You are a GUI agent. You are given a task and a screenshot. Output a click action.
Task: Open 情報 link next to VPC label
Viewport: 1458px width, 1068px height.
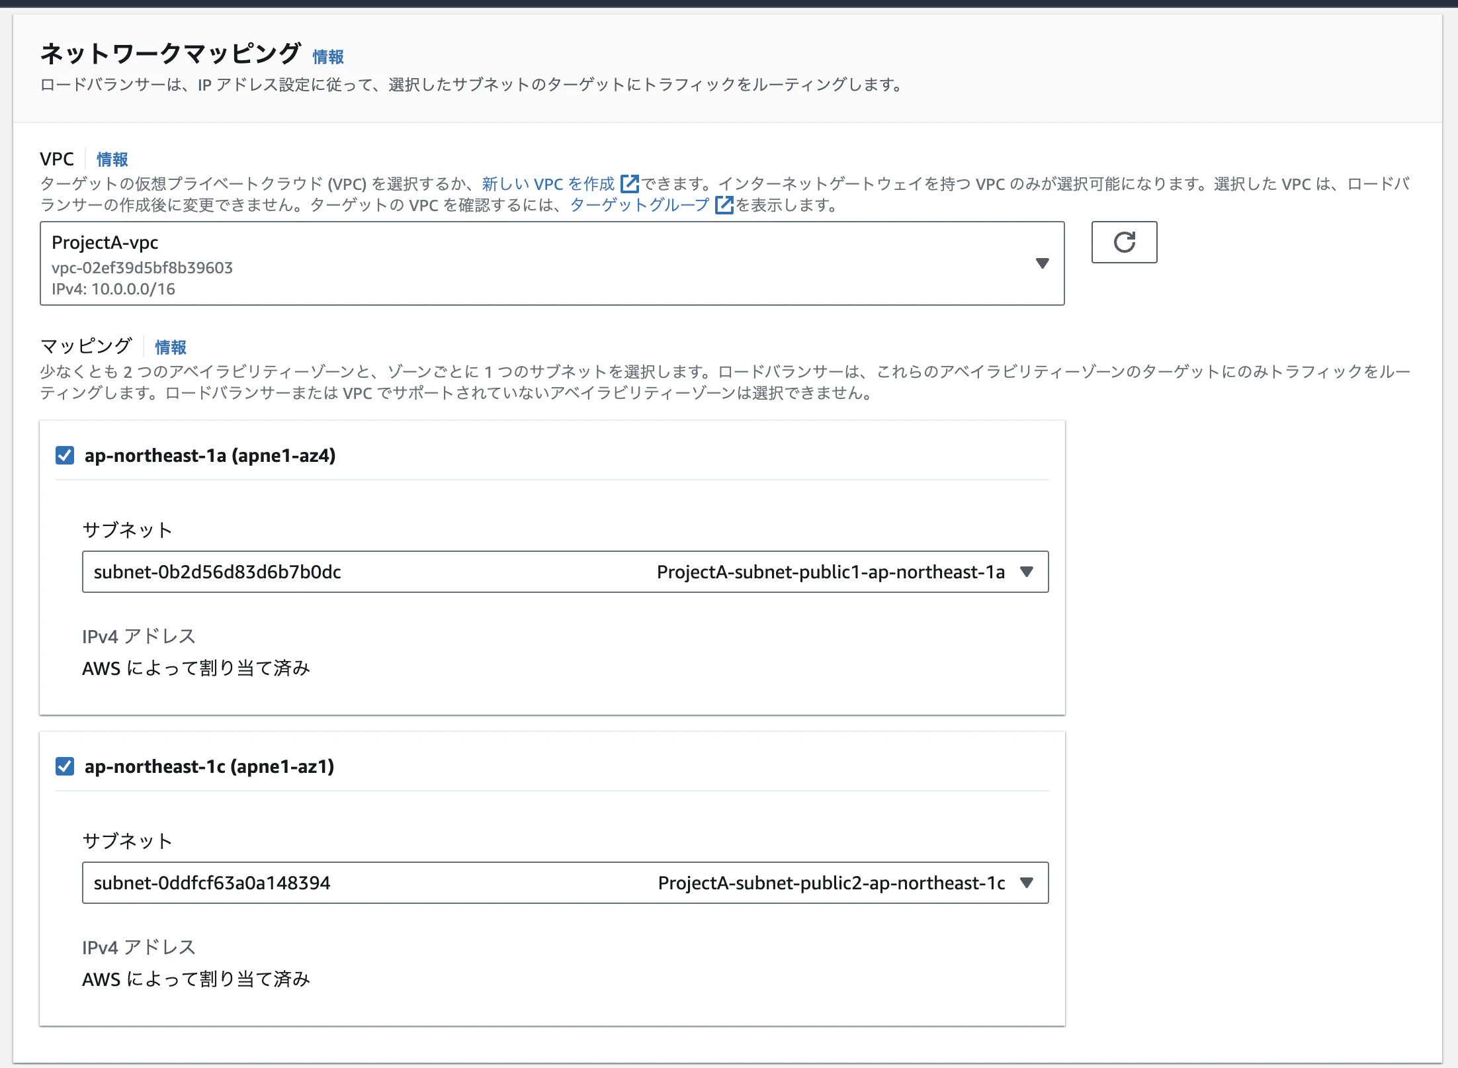[x=112, y=159]
